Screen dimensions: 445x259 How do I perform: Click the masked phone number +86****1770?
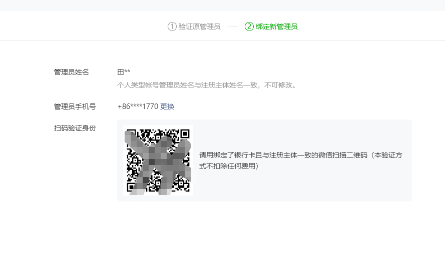tap(138, 106)
